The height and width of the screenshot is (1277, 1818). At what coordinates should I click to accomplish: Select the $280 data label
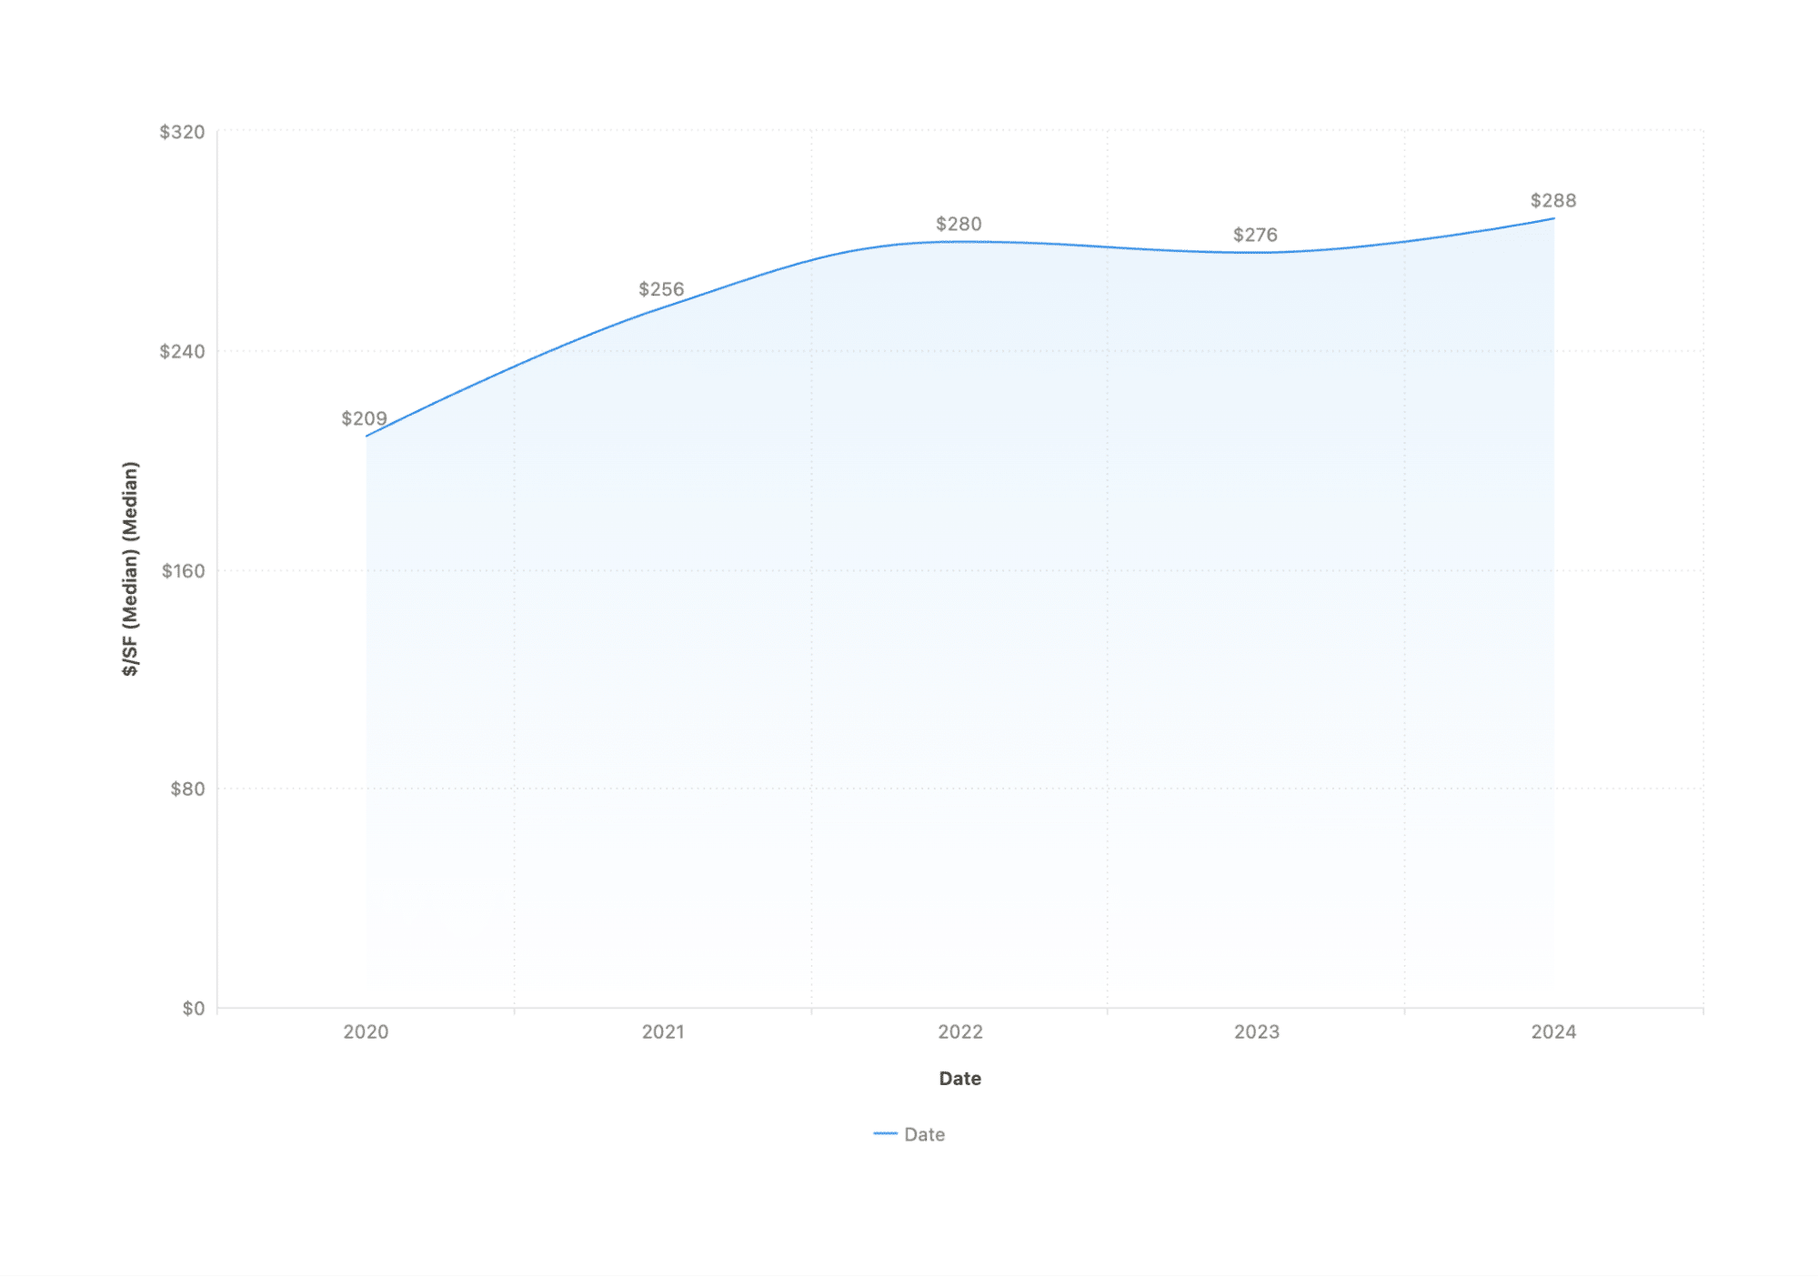(x=959, y=224)
